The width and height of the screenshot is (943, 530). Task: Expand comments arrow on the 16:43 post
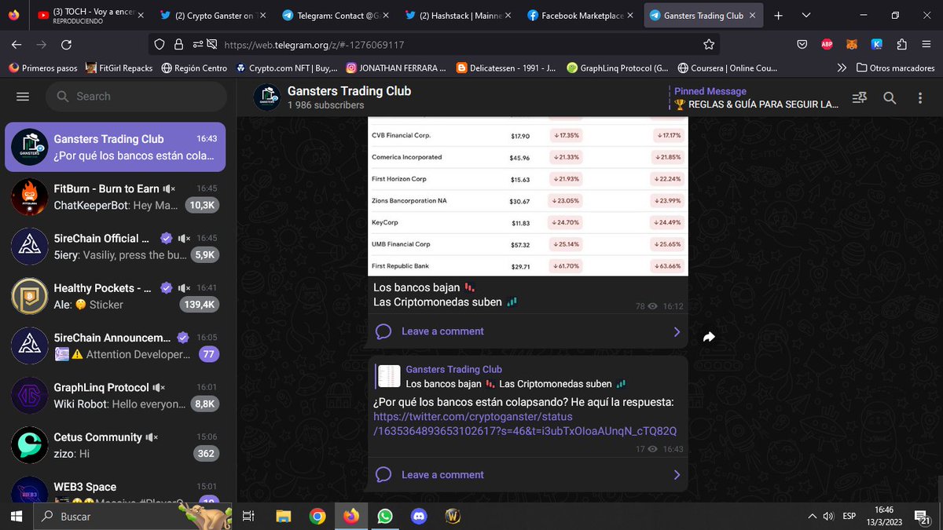click(x=677, y=475)
